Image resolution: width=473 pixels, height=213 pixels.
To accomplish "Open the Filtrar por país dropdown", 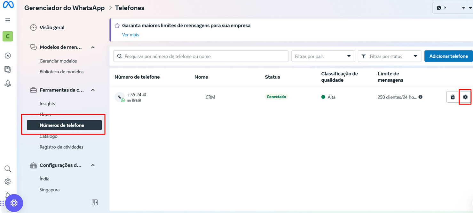I will click(323, 56).
